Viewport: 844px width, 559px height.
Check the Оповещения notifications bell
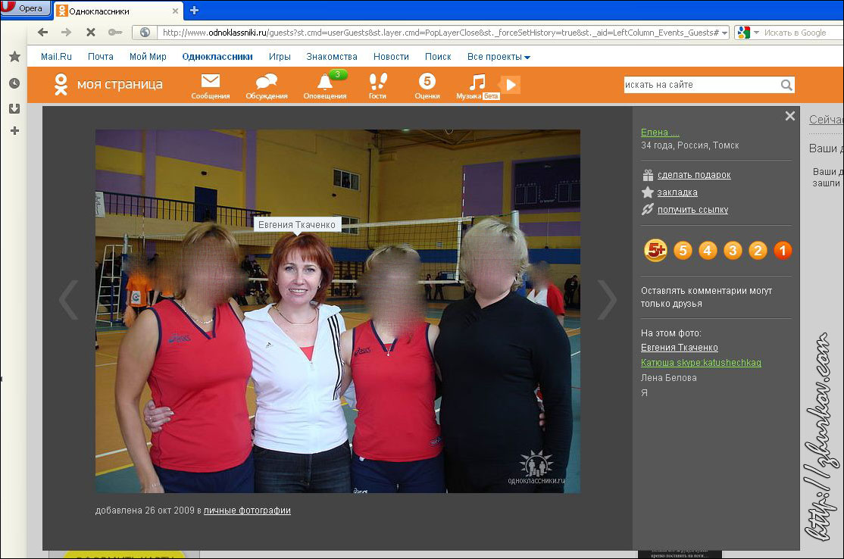click(x=325, y=82)
